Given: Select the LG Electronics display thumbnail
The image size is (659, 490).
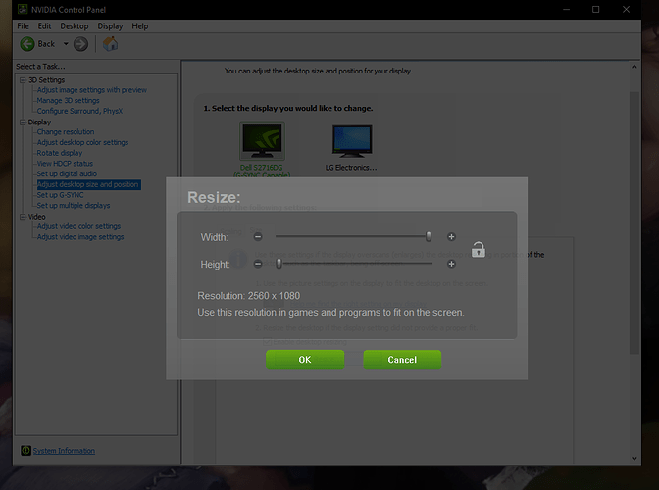Looking at the screenshot, I should [x=352, y=141].
